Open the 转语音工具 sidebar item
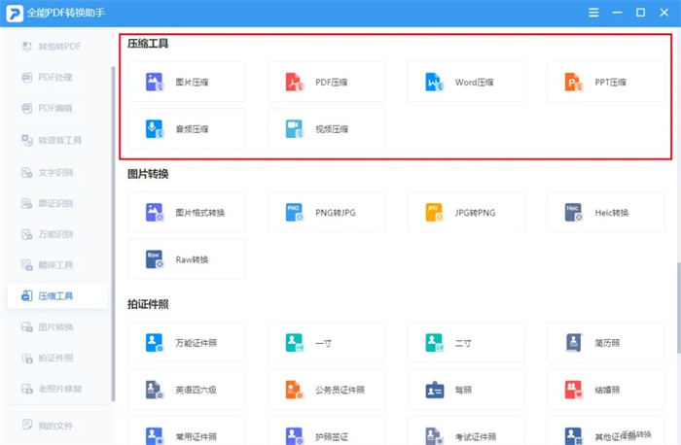This screenshot has height=445, width=681. (58, 141)
